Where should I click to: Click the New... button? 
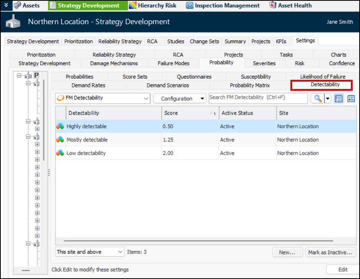click(x=287, y=252)
